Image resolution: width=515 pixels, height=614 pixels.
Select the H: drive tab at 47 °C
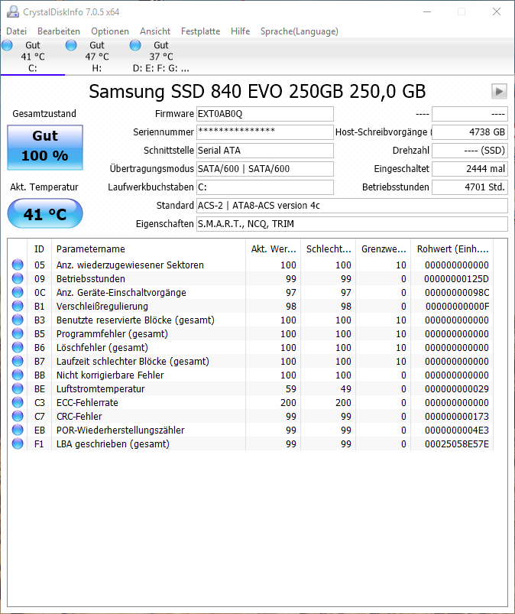coord(97,57)
